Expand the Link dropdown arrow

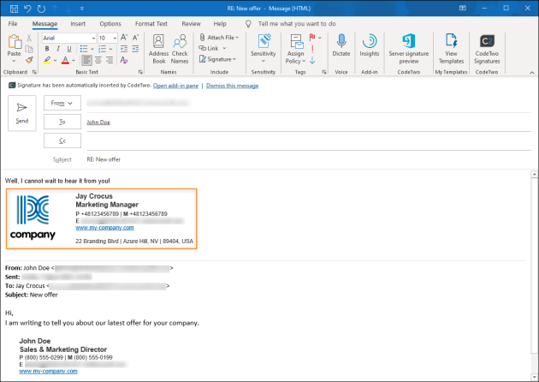click(x=224, y=49)
